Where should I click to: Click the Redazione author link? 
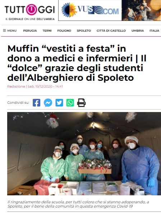[16, 87]
